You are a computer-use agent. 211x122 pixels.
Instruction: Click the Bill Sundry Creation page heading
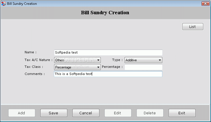point(105,13)
